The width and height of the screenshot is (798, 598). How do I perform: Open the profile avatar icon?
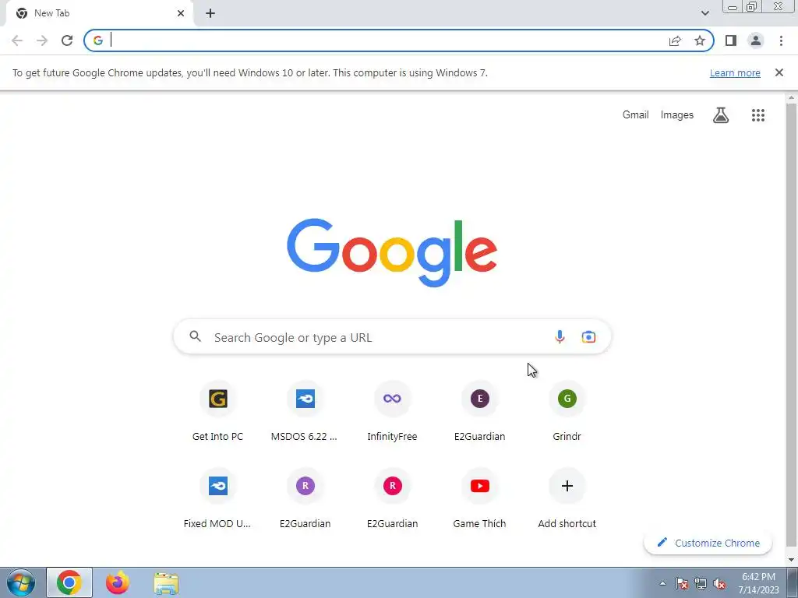click(x=756, y=40)
